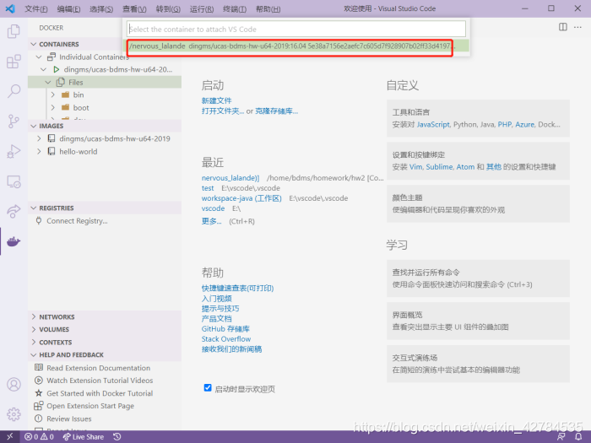591x443 pixels.
Task: Open the Manage gear icon
Action: click(14, 414)
